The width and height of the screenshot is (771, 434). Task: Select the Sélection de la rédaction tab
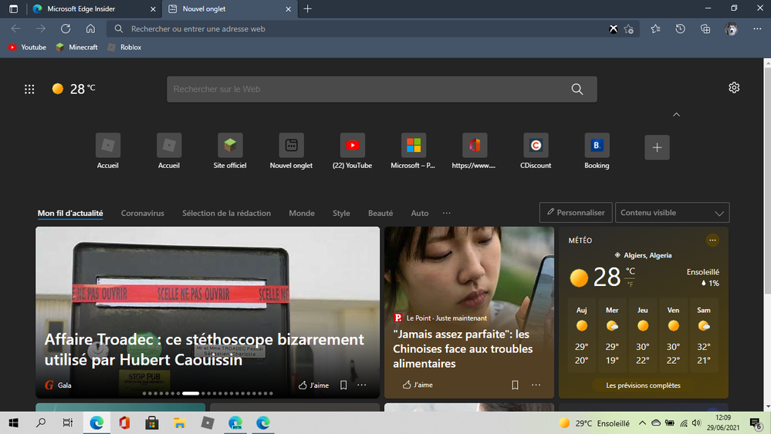pos(226,213)
